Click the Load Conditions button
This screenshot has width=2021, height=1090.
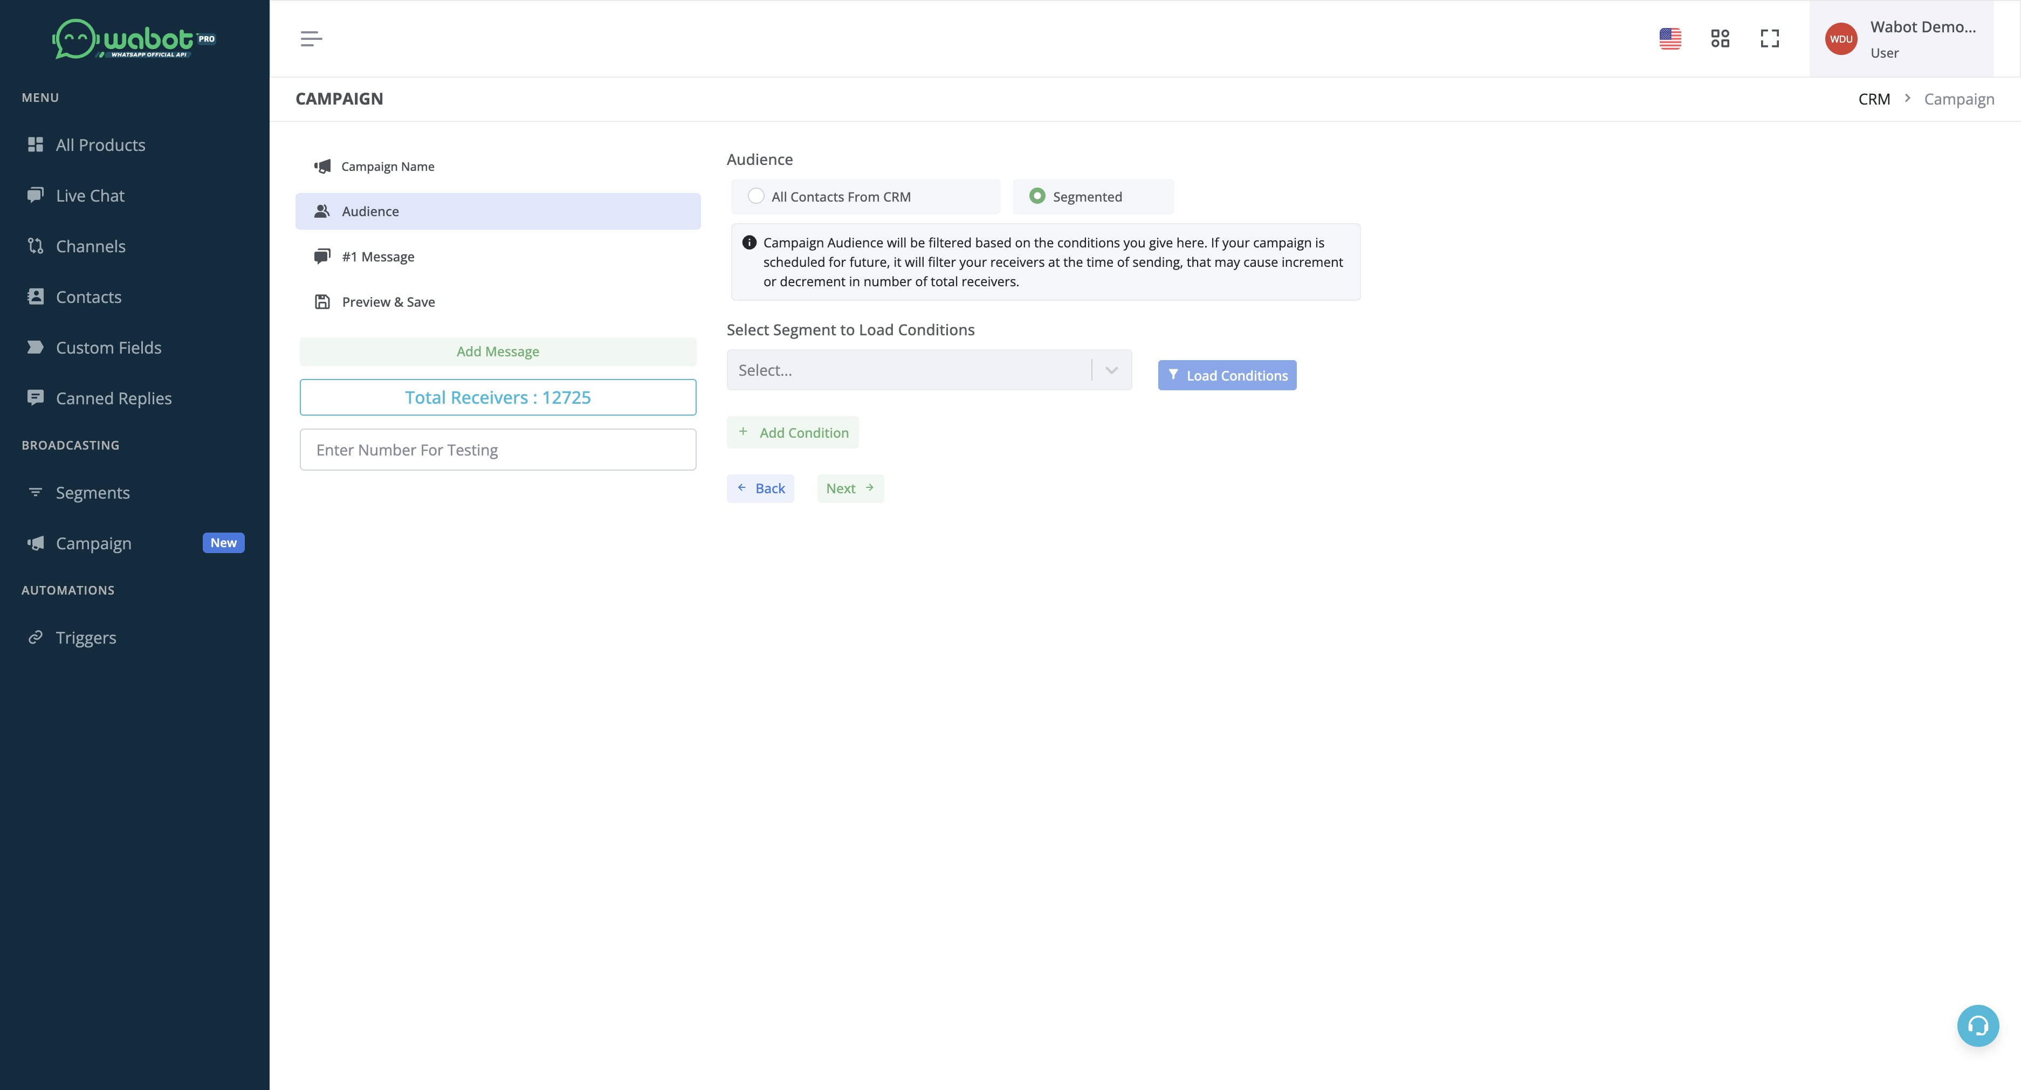pos(1227,375)
